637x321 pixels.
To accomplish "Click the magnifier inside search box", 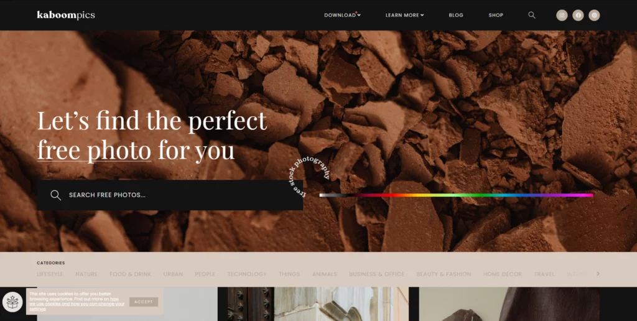I will (55, 195).
